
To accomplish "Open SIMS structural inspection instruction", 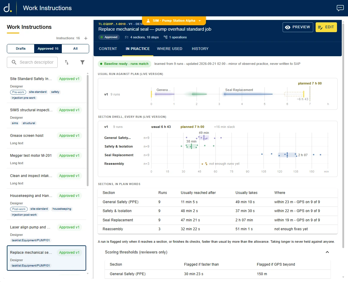I will click(x=46, y=116).
